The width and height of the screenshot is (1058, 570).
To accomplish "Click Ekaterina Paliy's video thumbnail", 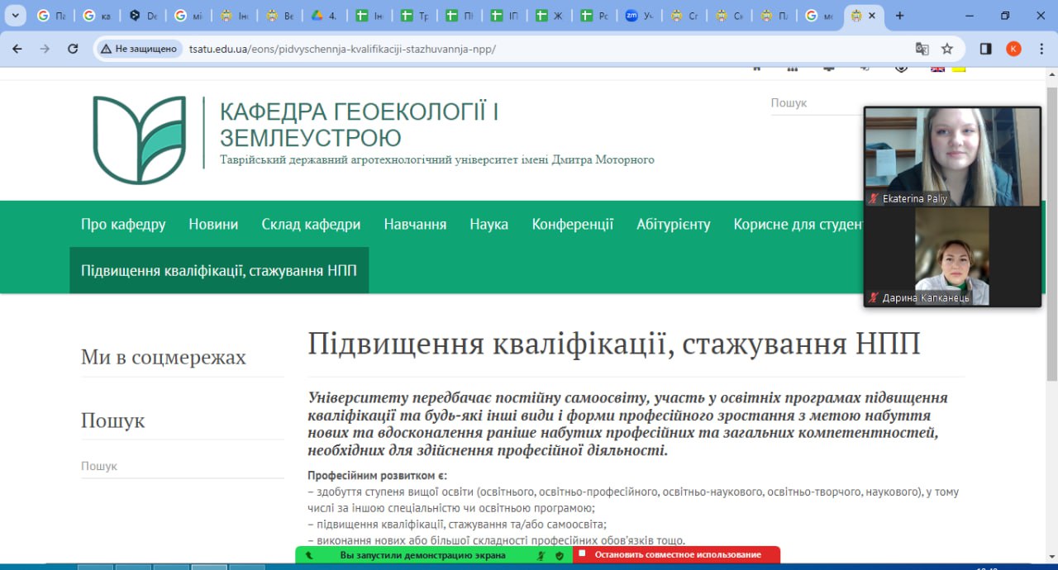I will (952, 157).
